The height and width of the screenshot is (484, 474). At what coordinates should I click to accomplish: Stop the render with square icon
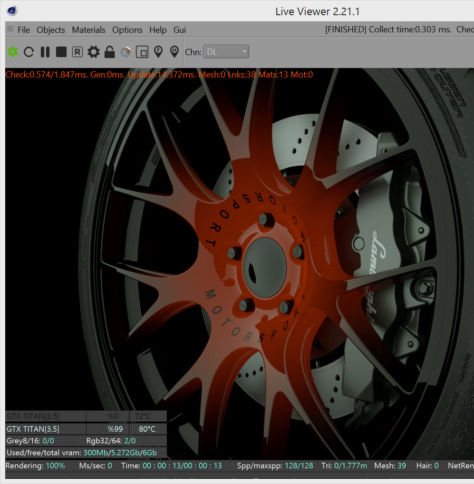(61, 52)
